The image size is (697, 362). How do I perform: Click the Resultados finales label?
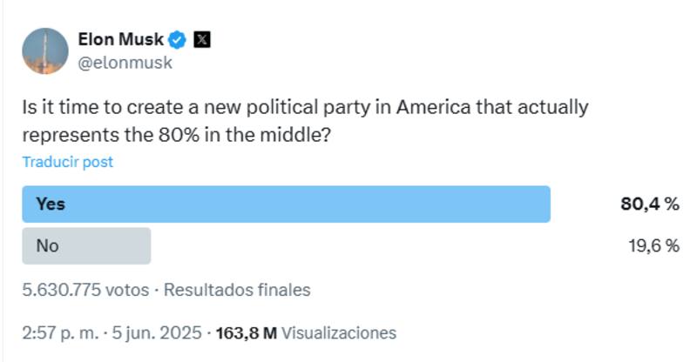pyautogui.click(x=237, y=290)
